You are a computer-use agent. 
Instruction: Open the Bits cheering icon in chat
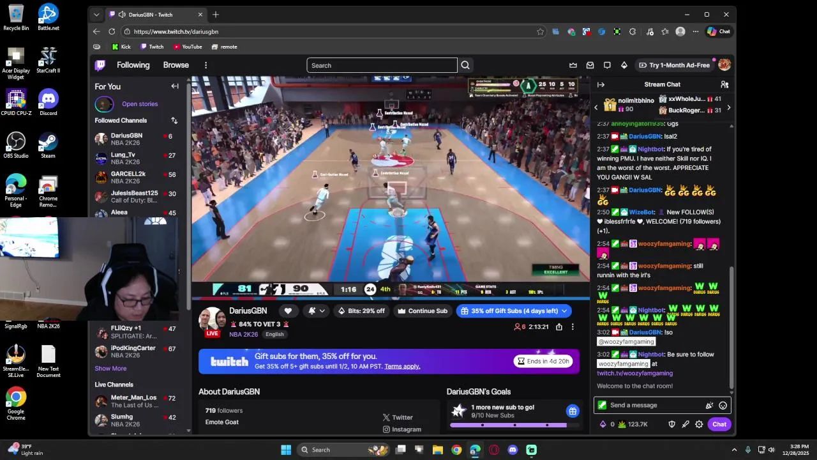pyautogui.click(x=709, y=405)
